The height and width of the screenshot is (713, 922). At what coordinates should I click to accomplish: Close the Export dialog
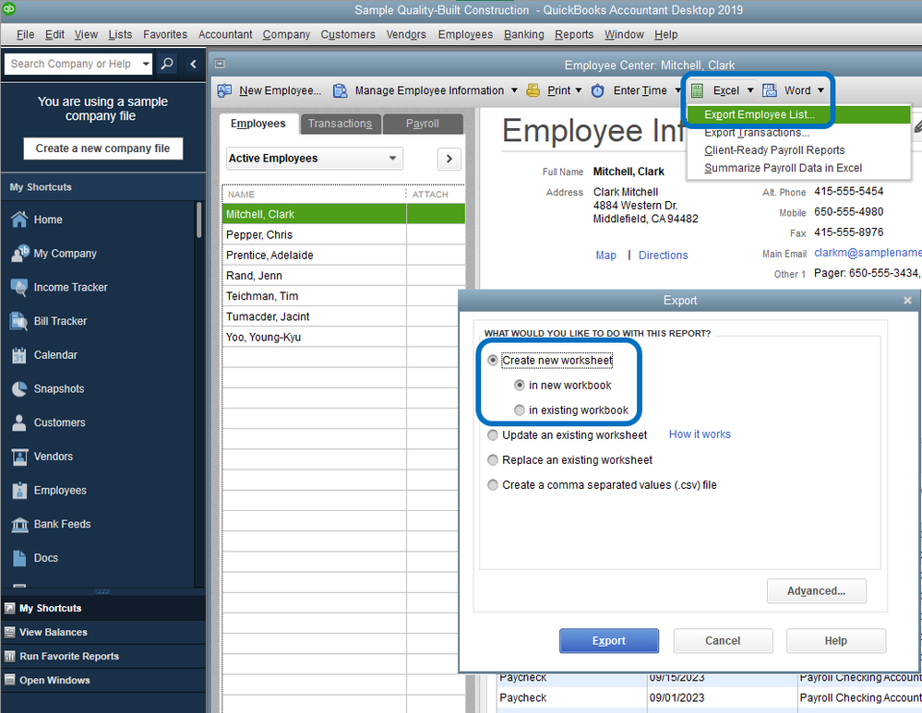click(907, 301)
